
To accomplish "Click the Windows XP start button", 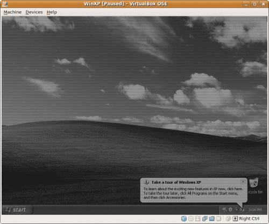I will (x=18, y=209).
